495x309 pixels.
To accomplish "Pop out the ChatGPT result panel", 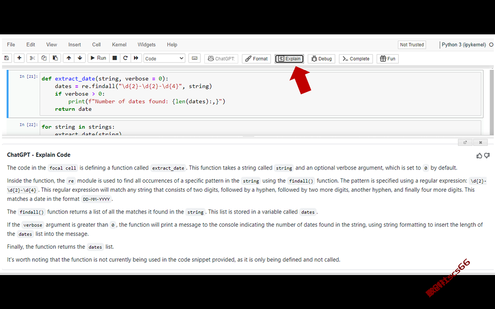I will pos(465,142).
